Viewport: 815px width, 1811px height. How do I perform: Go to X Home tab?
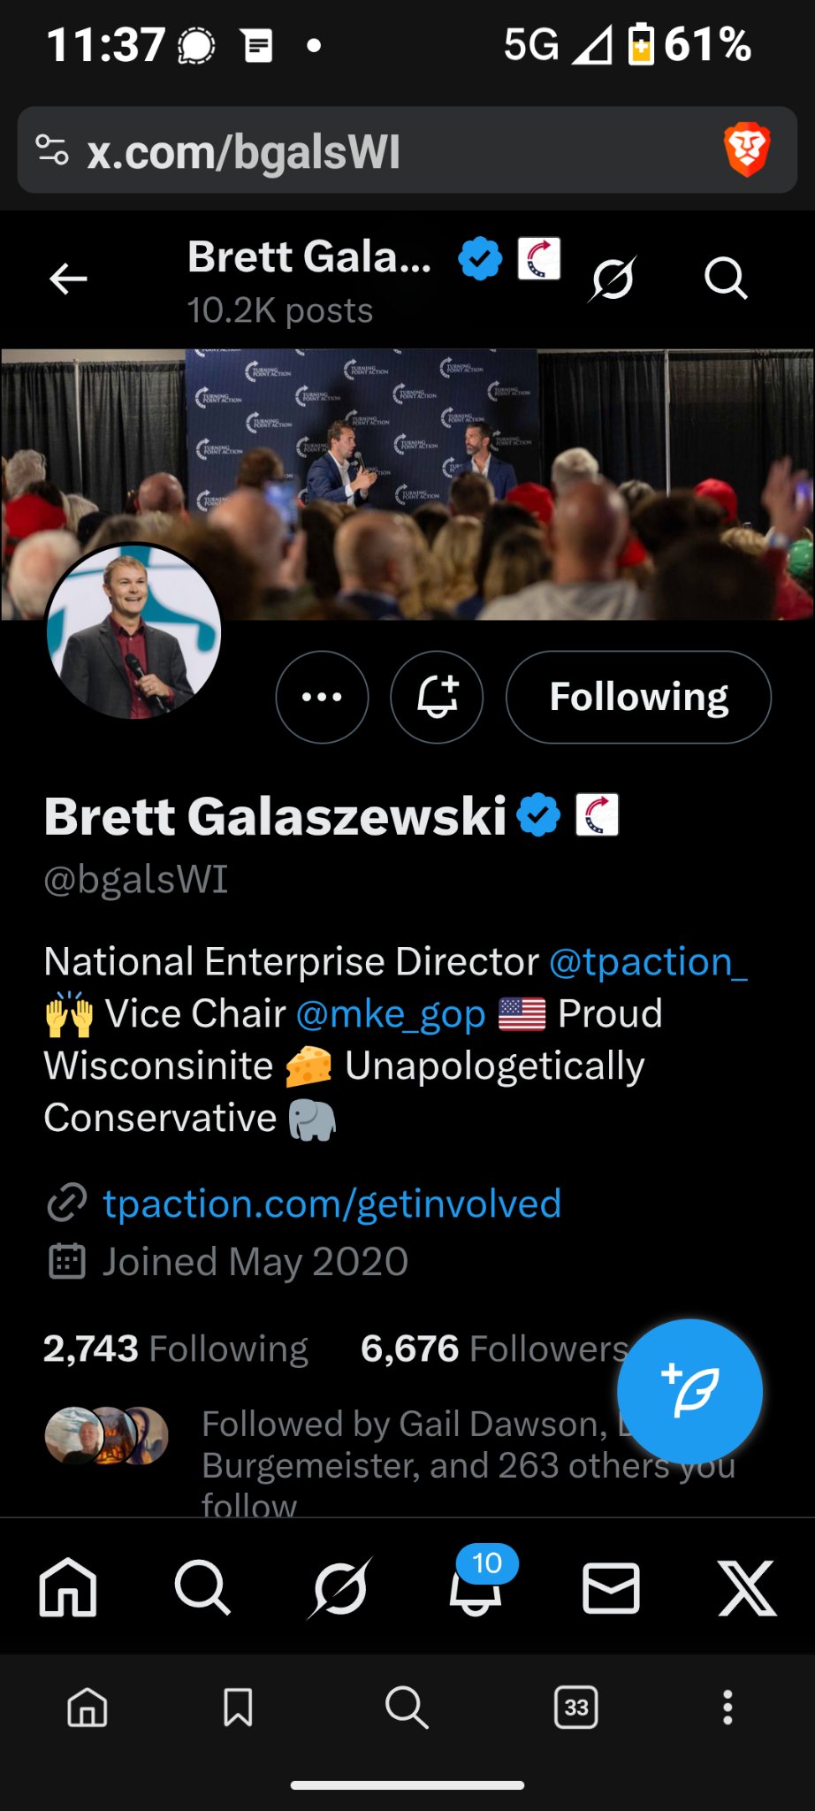(68, 1588)
